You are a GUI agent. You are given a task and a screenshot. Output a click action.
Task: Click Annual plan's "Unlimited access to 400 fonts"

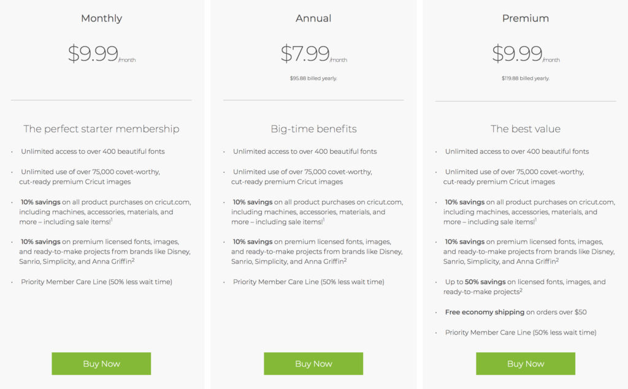pos(305,151)
